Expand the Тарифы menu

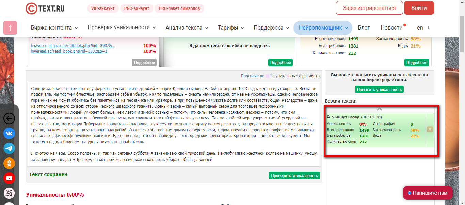[231, 28]
